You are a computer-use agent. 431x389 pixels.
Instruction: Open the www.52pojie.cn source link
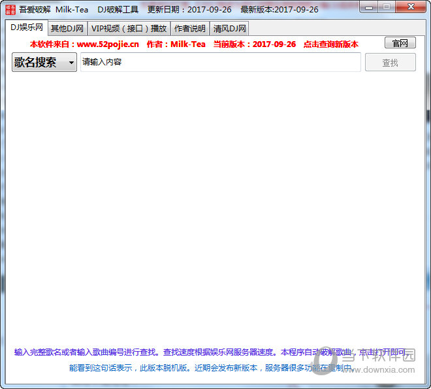[x=108, y=44]
